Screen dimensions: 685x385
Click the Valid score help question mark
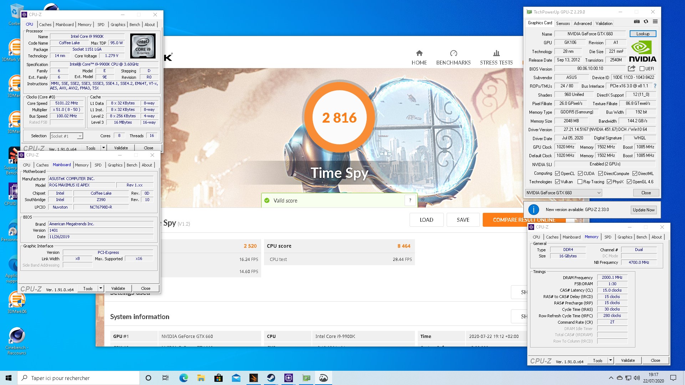tap(410, 200)
